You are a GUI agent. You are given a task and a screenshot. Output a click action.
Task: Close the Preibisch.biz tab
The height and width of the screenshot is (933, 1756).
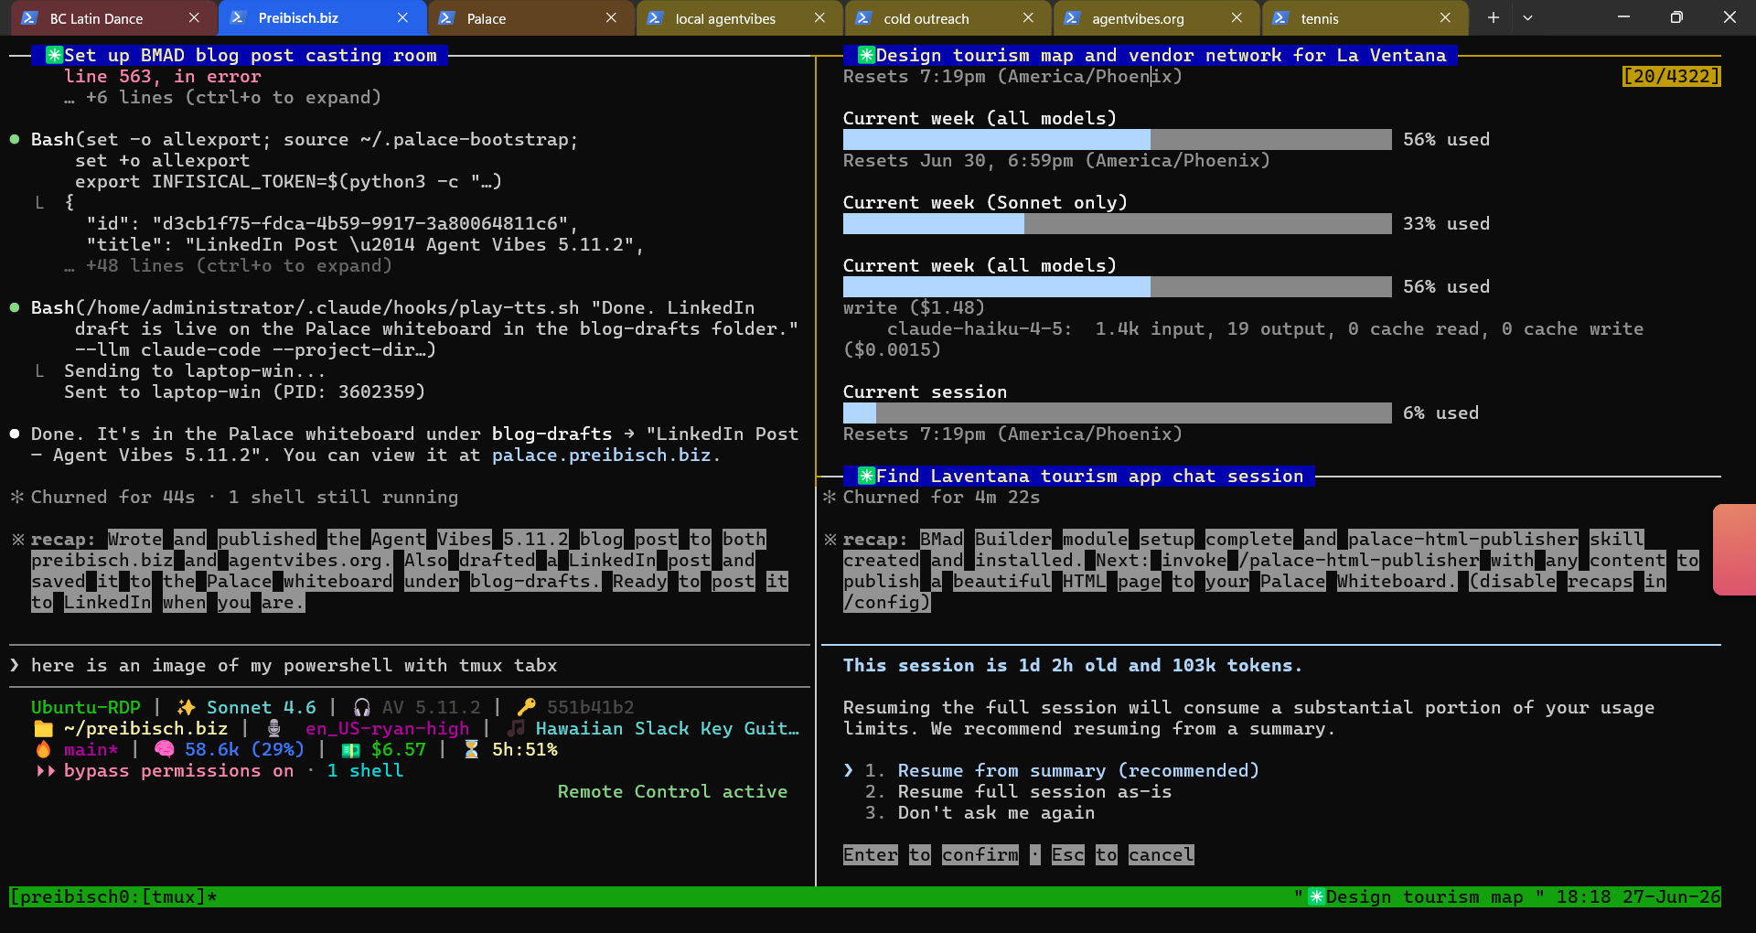tap(402, 17)
